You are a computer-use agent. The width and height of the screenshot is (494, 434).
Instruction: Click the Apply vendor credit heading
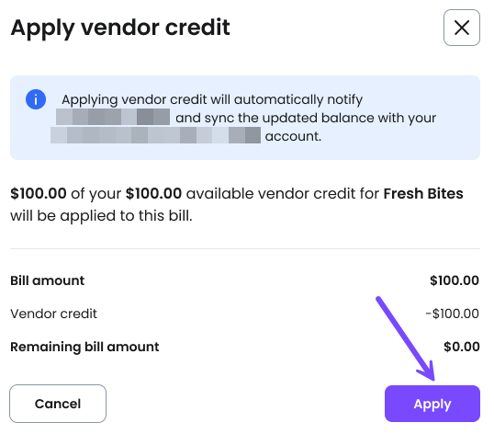click(x=120, y=29)
